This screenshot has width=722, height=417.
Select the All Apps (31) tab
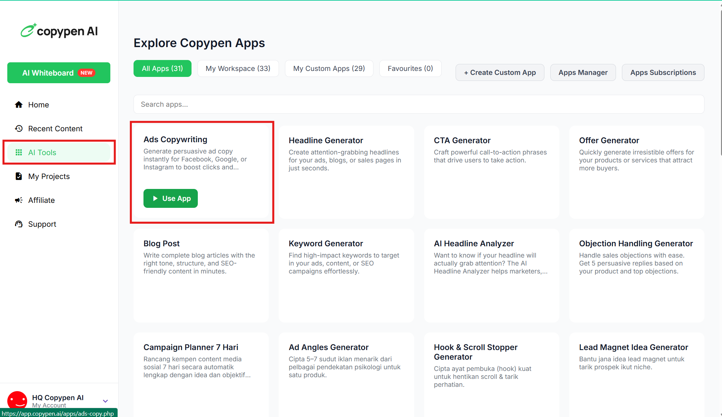[162, 69]
